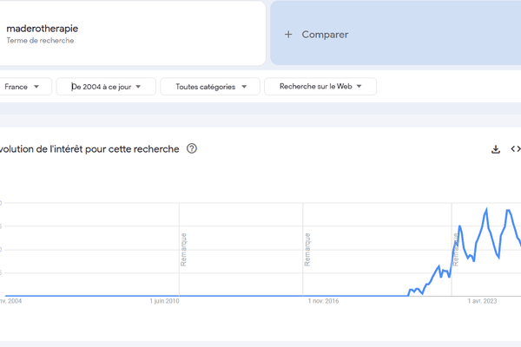Image resolution: width=521 pixels, height=347 pixels.
Task: Select the Comparer label to add a term
Action: 325,35
